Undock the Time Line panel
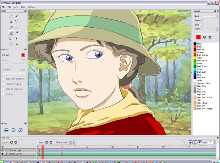 pos(218,138)
